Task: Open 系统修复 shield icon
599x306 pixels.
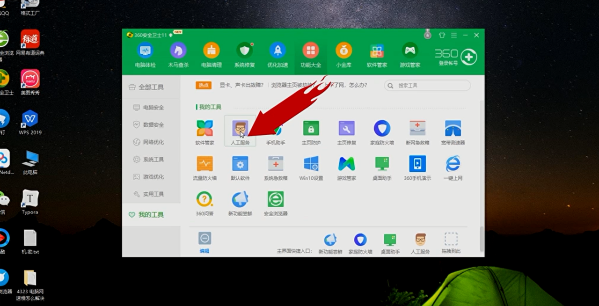Action: 244,55
